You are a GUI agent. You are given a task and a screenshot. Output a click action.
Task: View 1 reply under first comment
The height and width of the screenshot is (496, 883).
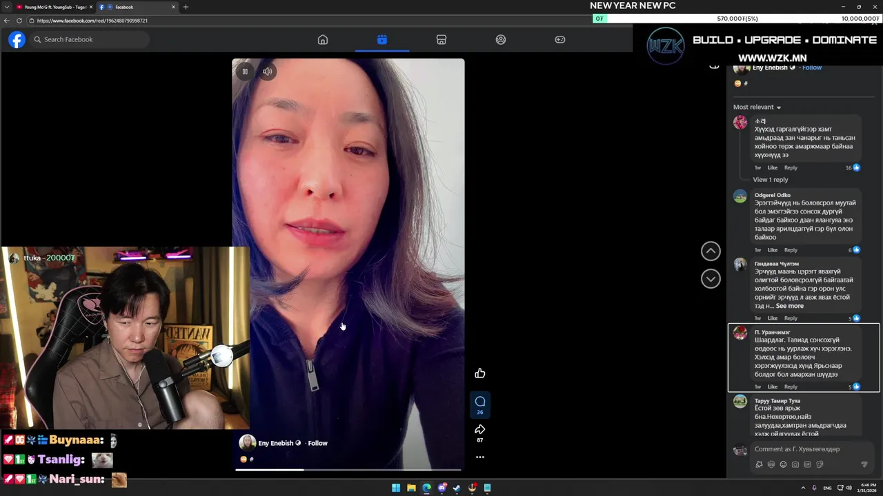click(x=770, y=180)
